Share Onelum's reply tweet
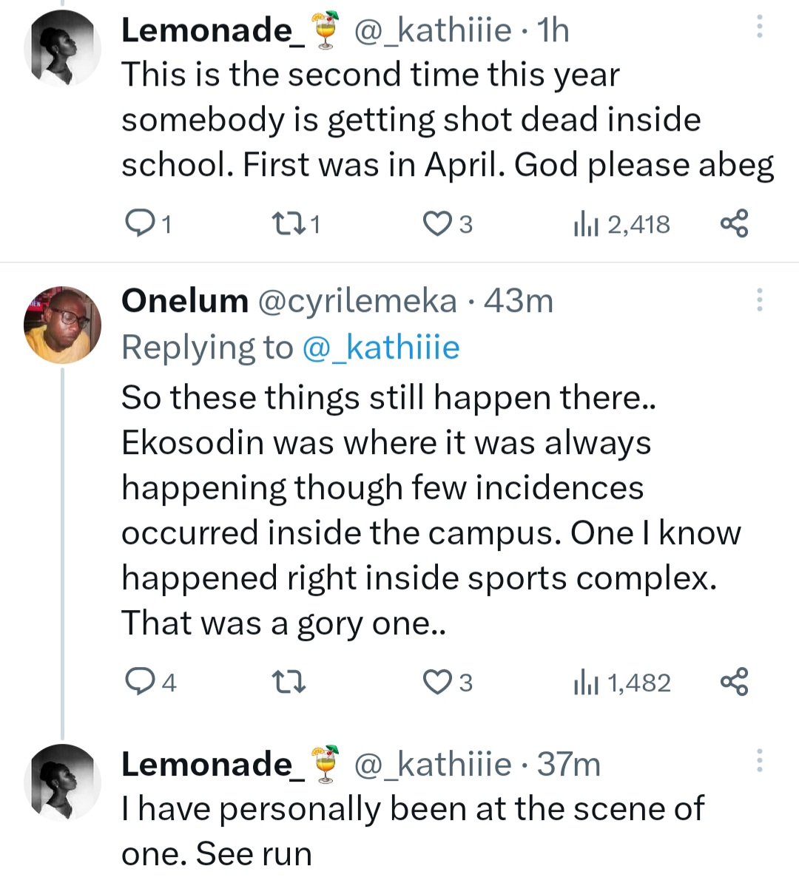Image resolution: width=799 pixels, height=880 pixels. point(734,682)
